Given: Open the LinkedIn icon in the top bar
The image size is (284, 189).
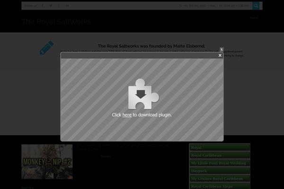Looking at the screenshot, I should tap(67, 6).
